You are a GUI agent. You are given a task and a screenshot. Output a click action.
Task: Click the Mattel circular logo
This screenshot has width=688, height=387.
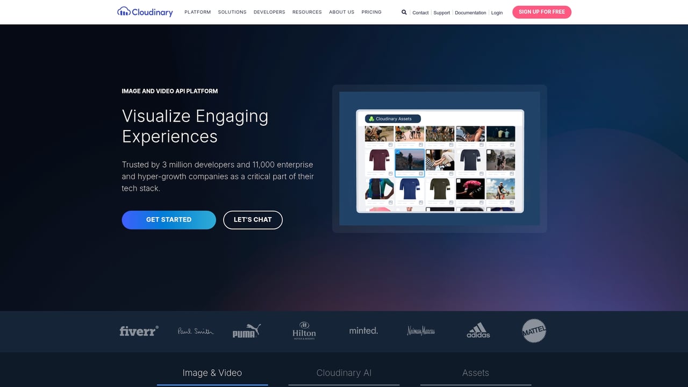[534, 331]
